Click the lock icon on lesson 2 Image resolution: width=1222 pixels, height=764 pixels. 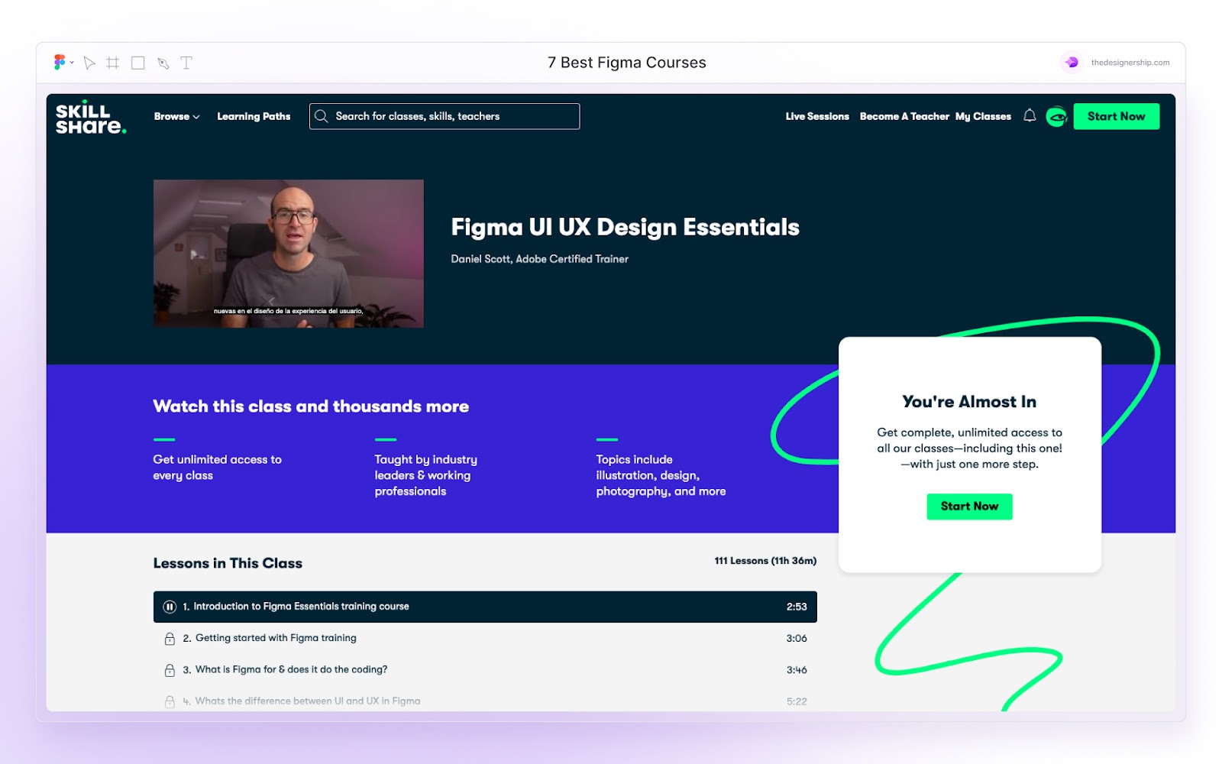click(x=170, y=637)
